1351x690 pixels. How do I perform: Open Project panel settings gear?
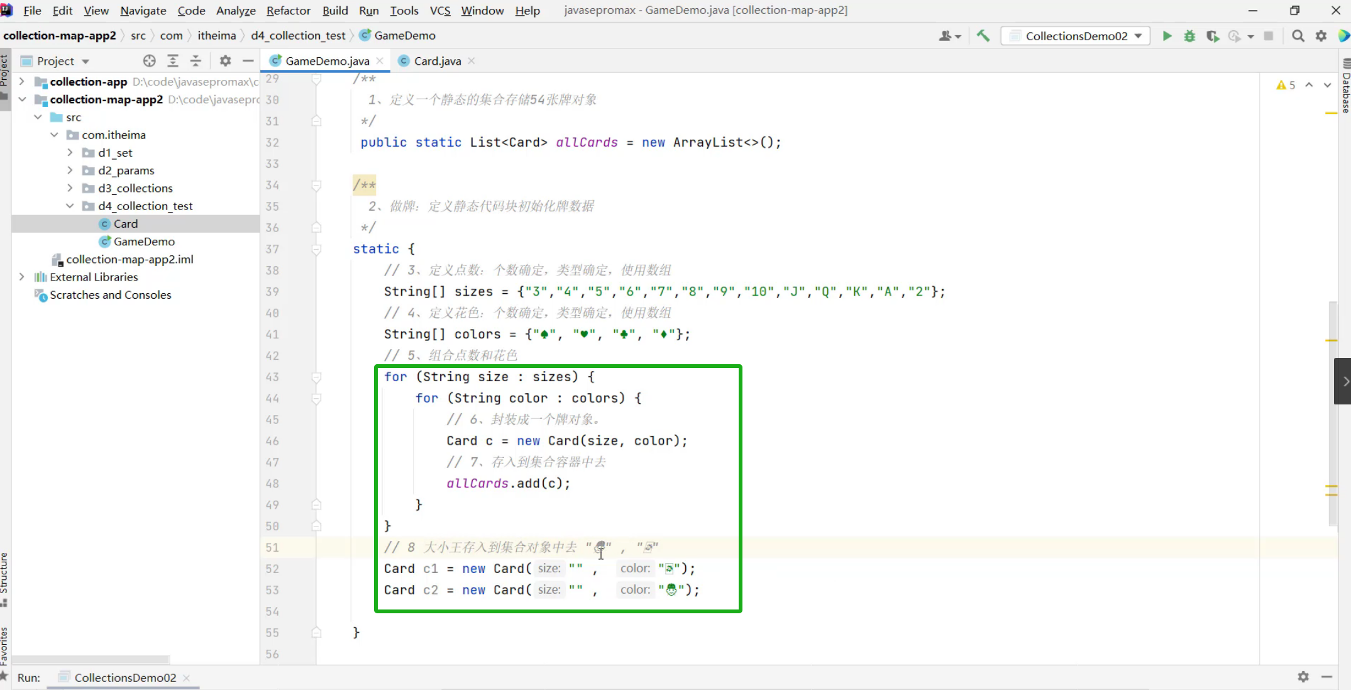point(225,61)
